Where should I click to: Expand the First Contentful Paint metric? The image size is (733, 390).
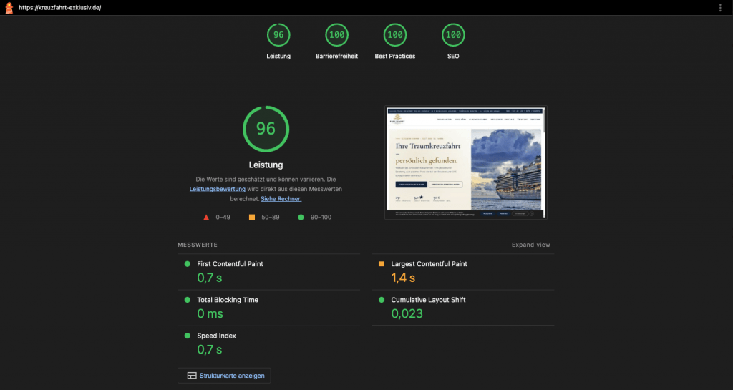230,264
